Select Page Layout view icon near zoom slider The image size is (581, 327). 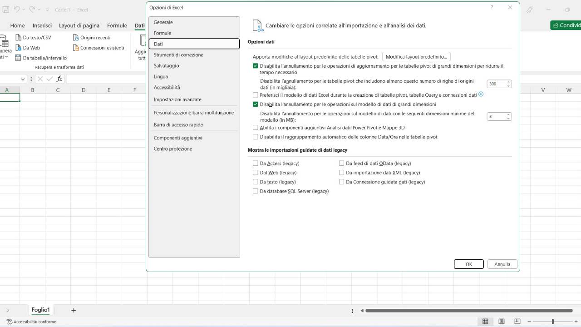point(501,321)
